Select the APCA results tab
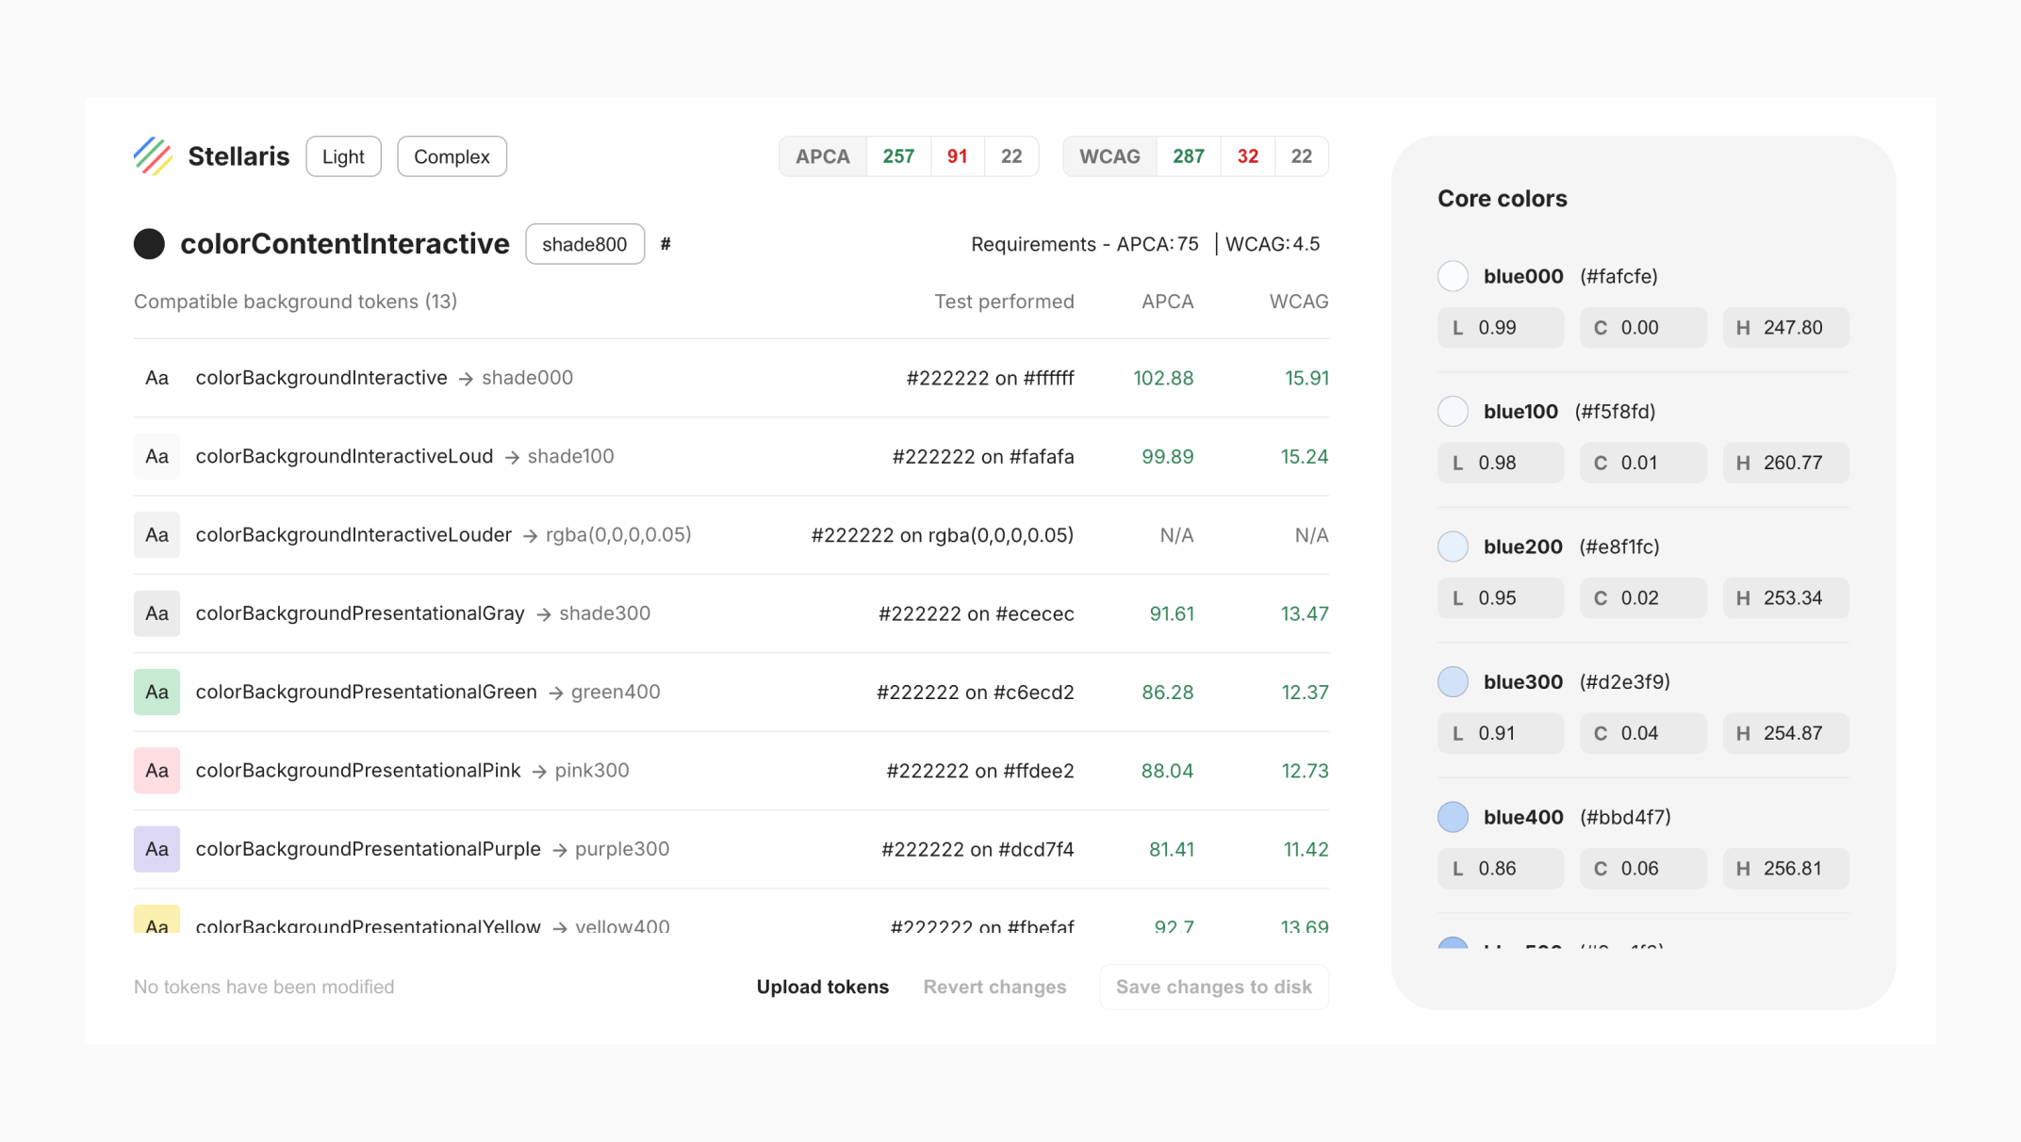Screen dimensions: 2021x1142 (822, 156)
